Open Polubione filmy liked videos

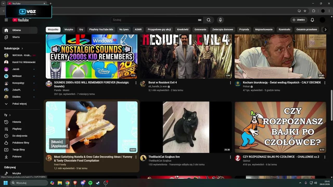coord(20,143)
